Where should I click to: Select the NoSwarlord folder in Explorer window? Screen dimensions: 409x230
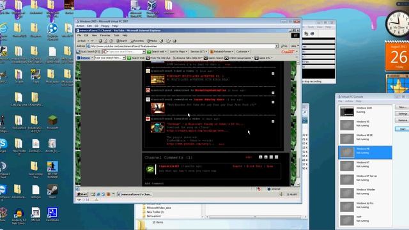point(151,216)
